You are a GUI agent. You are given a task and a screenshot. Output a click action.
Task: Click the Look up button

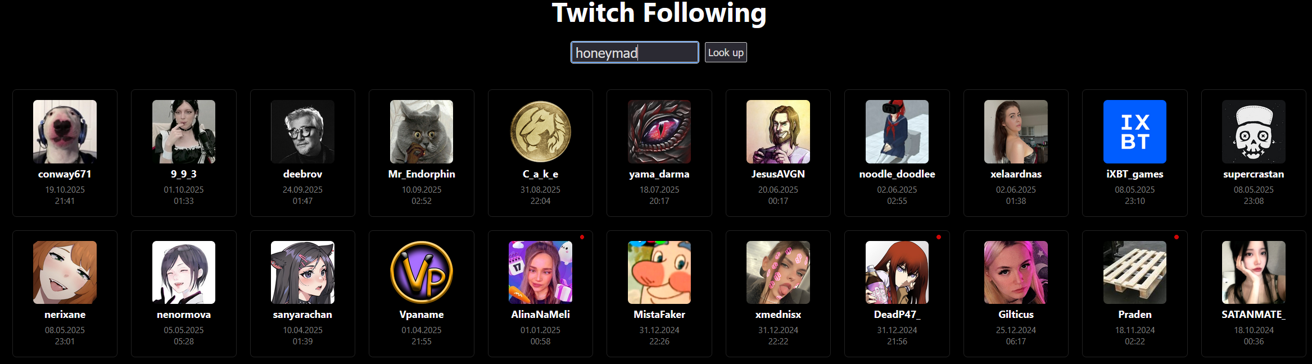(726, 52)
